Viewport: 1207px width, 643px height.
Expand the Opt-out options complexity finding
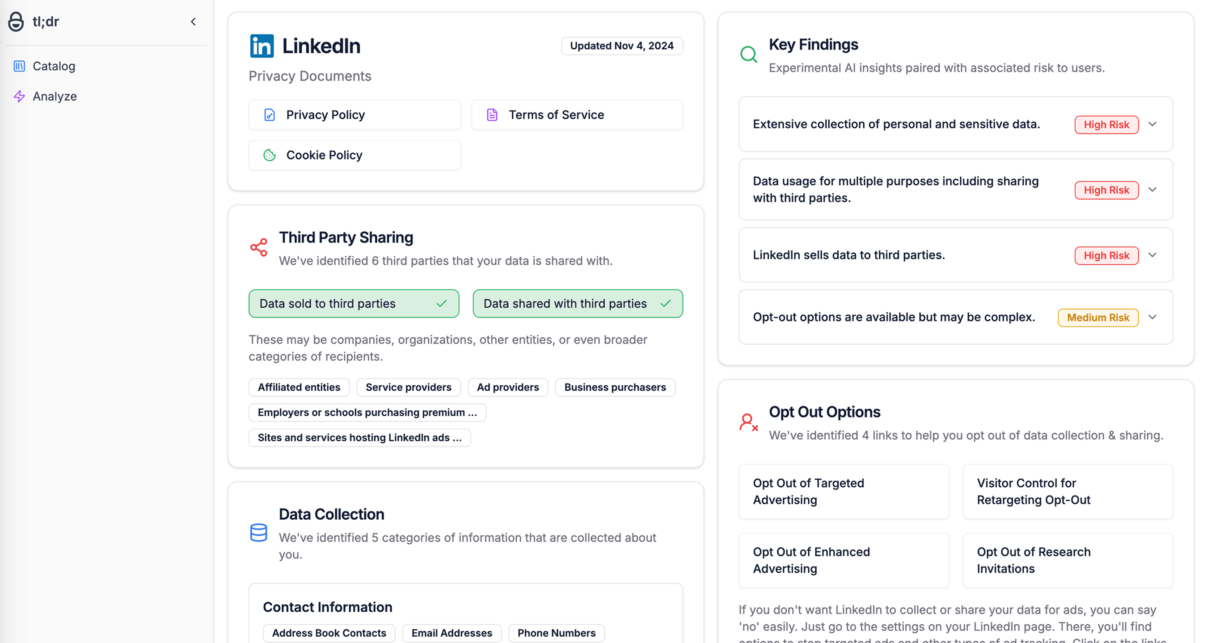coord(1152,317)
